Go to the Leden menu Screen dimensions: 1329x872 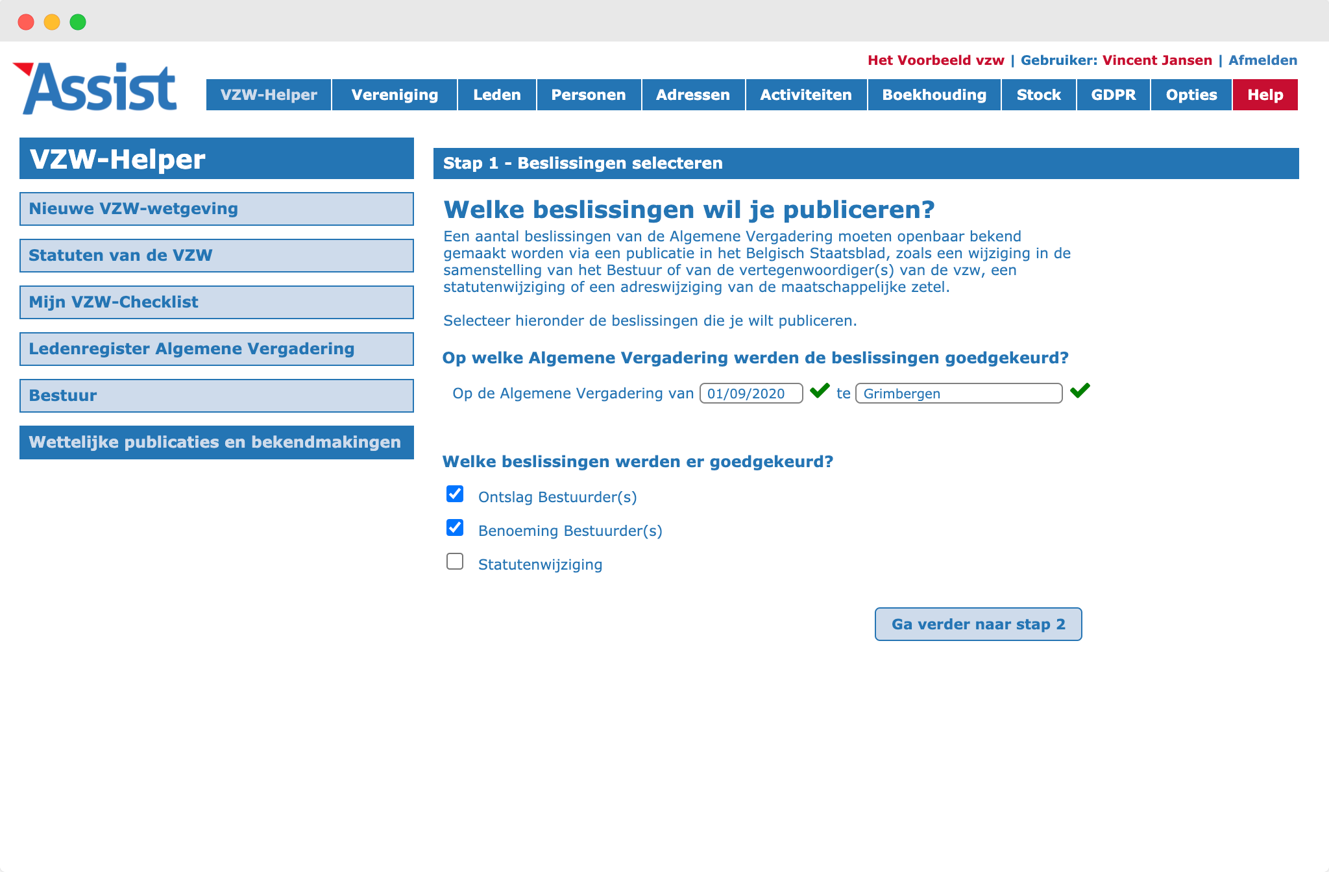coord(497,95)
